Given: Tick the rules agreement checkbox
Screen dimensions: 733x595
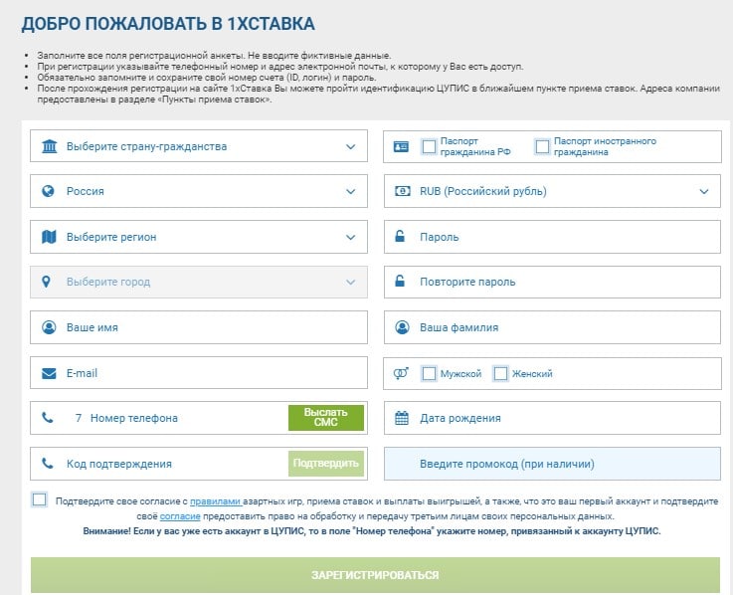Looking at the screenshot, I should 39,499.
